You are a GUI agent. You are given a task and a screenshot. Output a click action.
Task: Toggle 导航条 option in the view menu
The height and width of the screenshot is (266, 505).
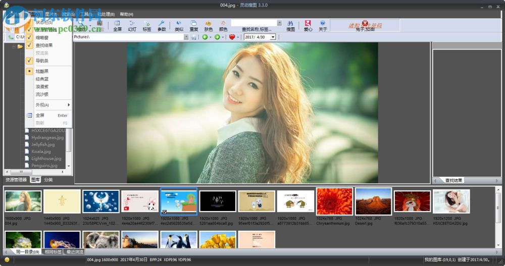click(x=42, y=61)
